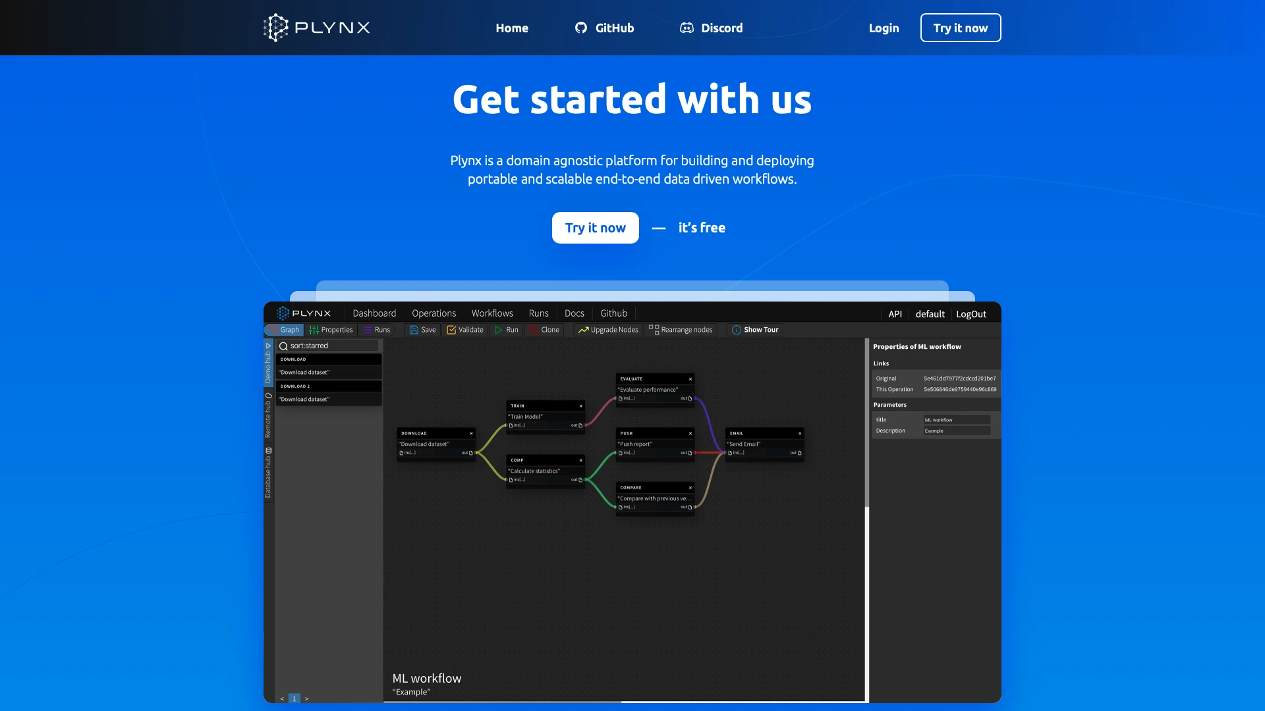Screen dimensions: 1265x711
Task: Click the Validate checkmark icon
Action: pyautogui.click(x=451, y=330)
